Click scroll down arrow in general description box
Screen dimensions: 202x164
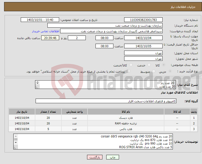(x=37, y=83)
